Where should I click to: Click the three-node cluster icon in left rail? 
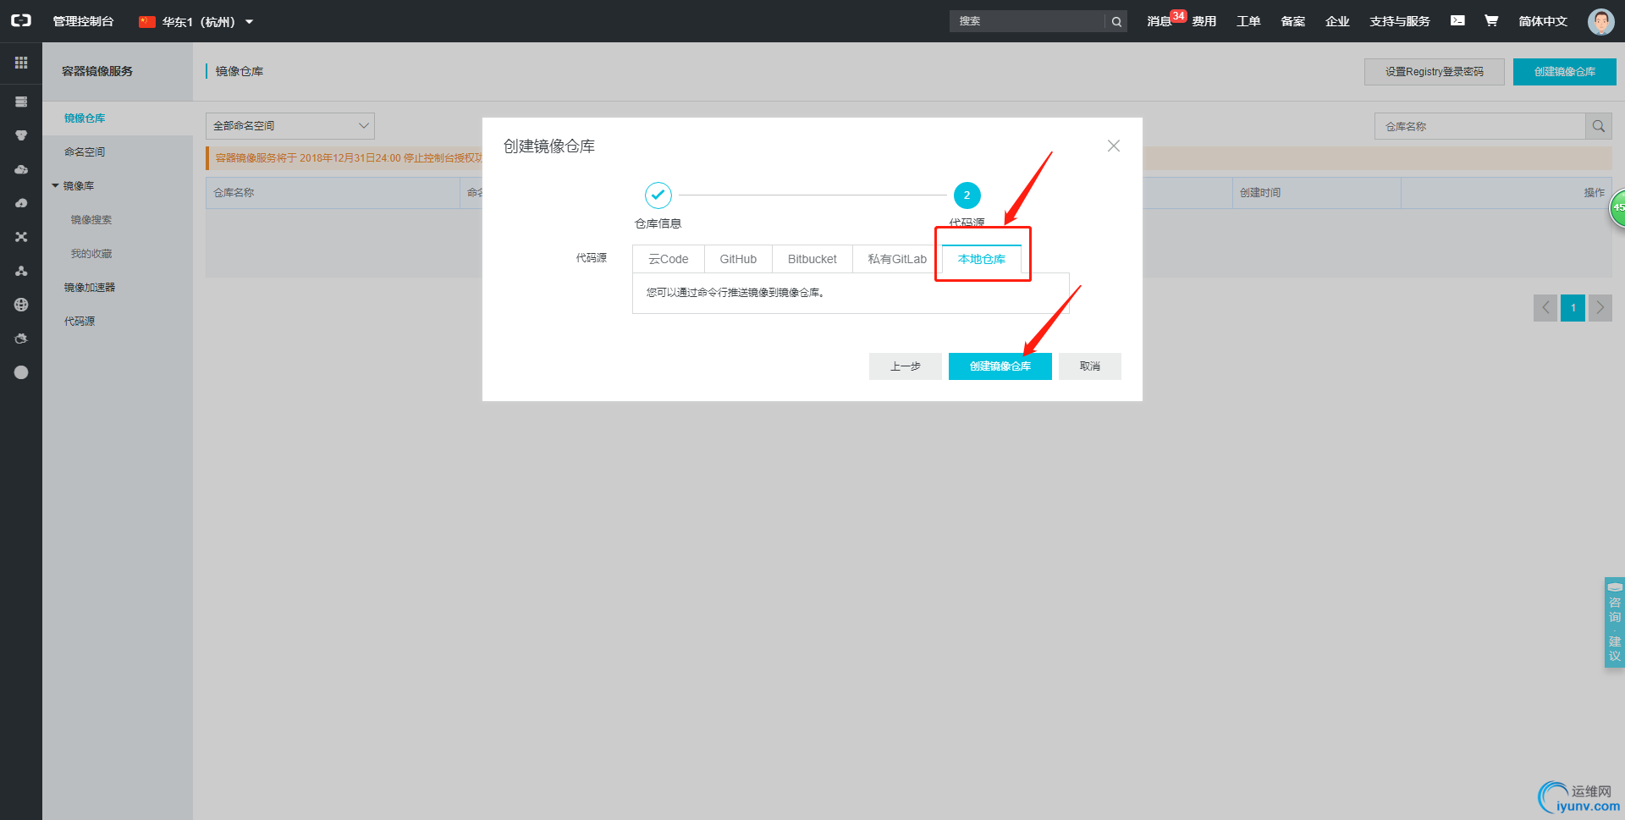coord(21,271)
